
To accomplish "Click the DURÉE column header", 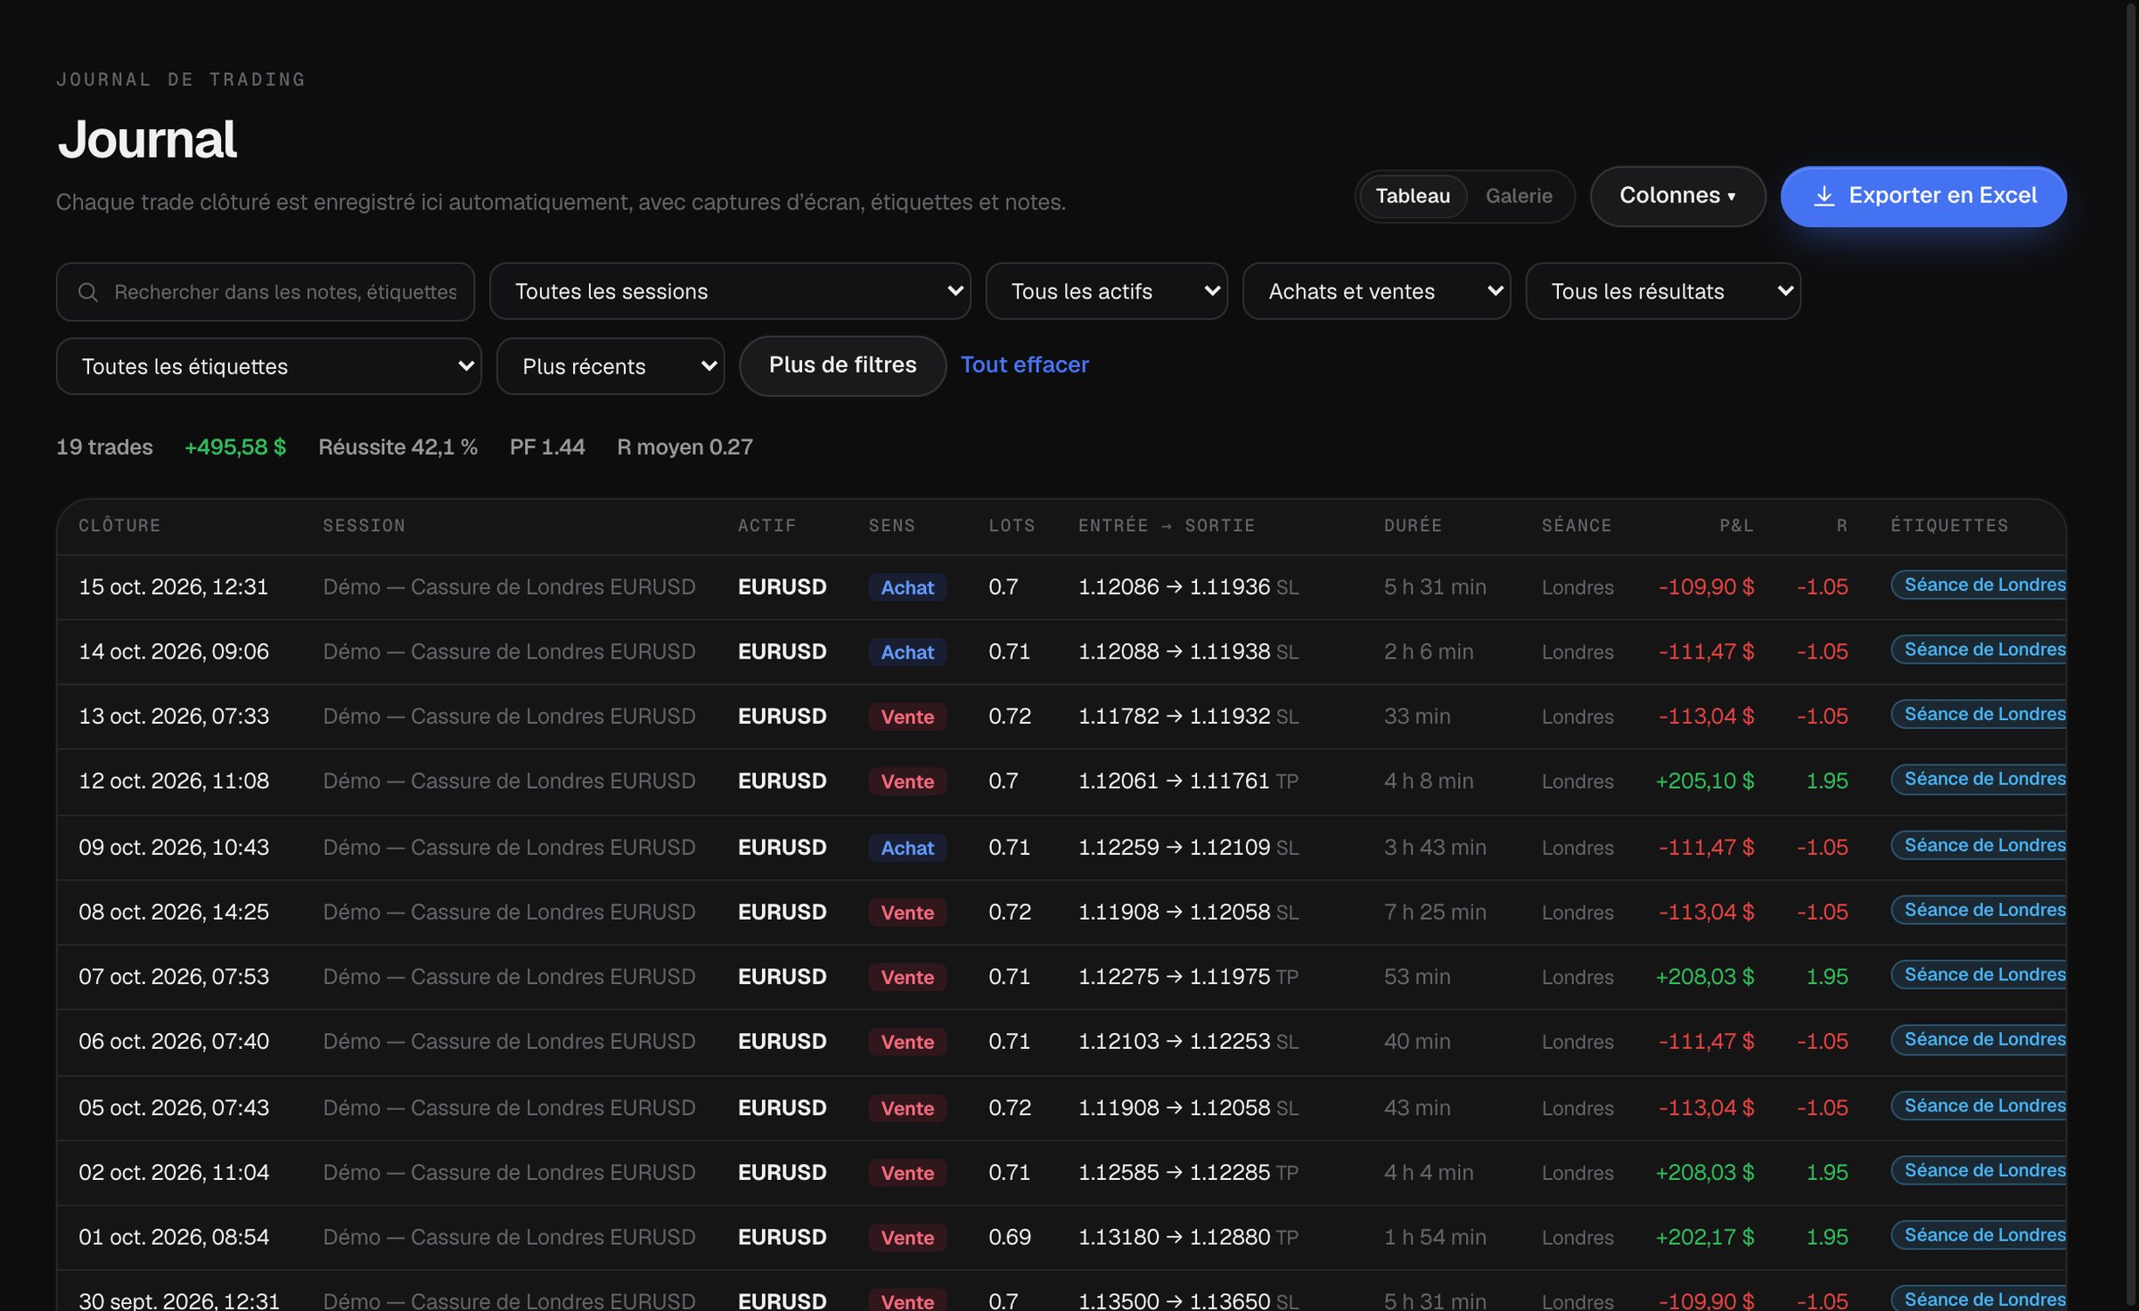I will click(x=1413, y=526).
